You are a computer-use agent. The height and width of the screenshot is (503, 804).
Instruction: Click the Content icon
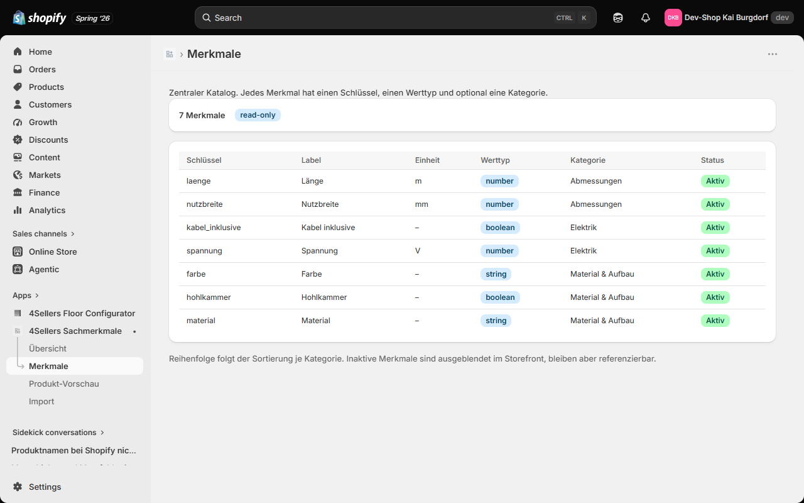[x=18, y=157]
